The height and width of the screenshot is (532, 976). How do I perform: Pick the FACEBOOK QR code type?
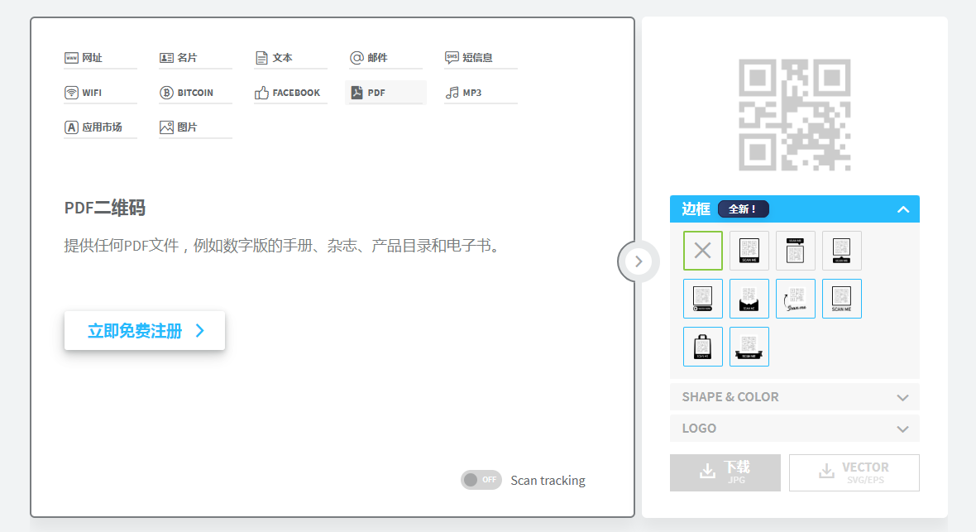(290, 93)
